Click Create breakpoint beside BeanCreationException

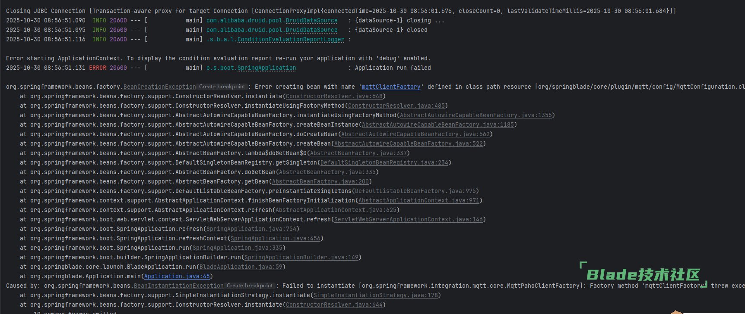(x=222, y=87)
